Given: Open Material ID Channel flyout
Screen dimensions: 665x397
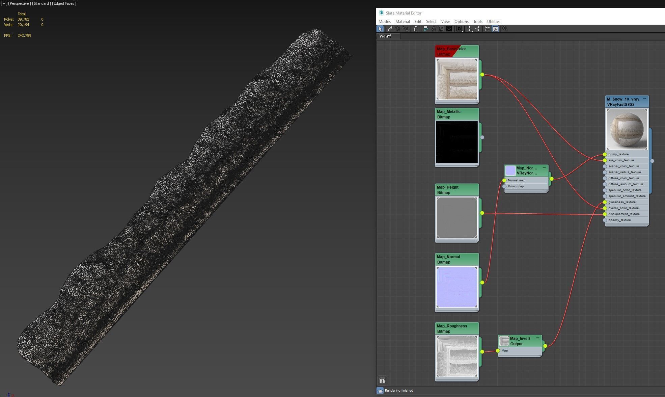Looking at the screenshot, I should tap(459, 29).
